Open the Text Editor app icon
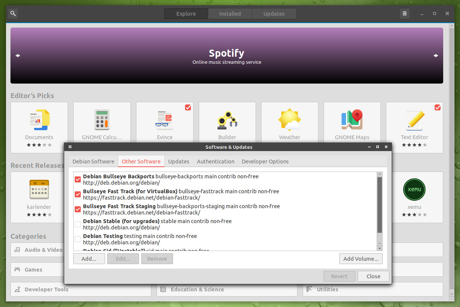The height and width of the screenshot is (307, 460). (x=414, y=119)
